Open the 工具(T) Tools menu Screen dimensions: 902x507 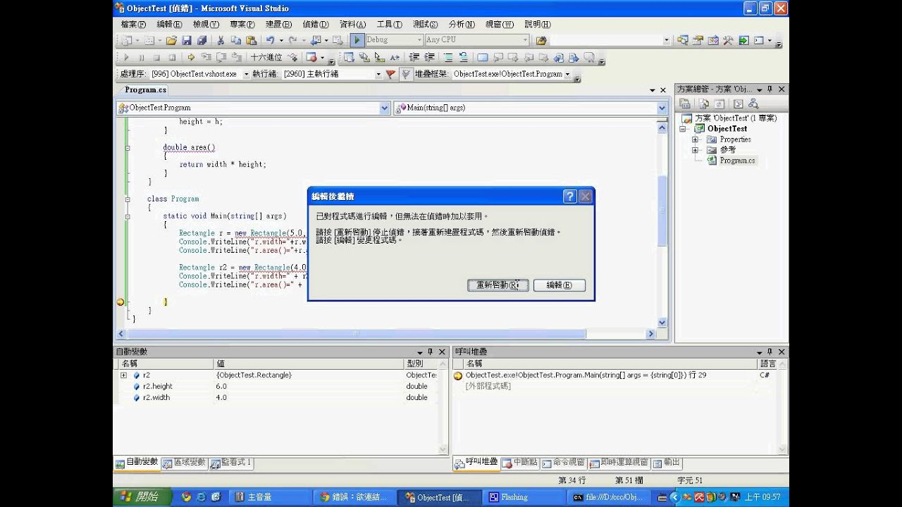389,24
